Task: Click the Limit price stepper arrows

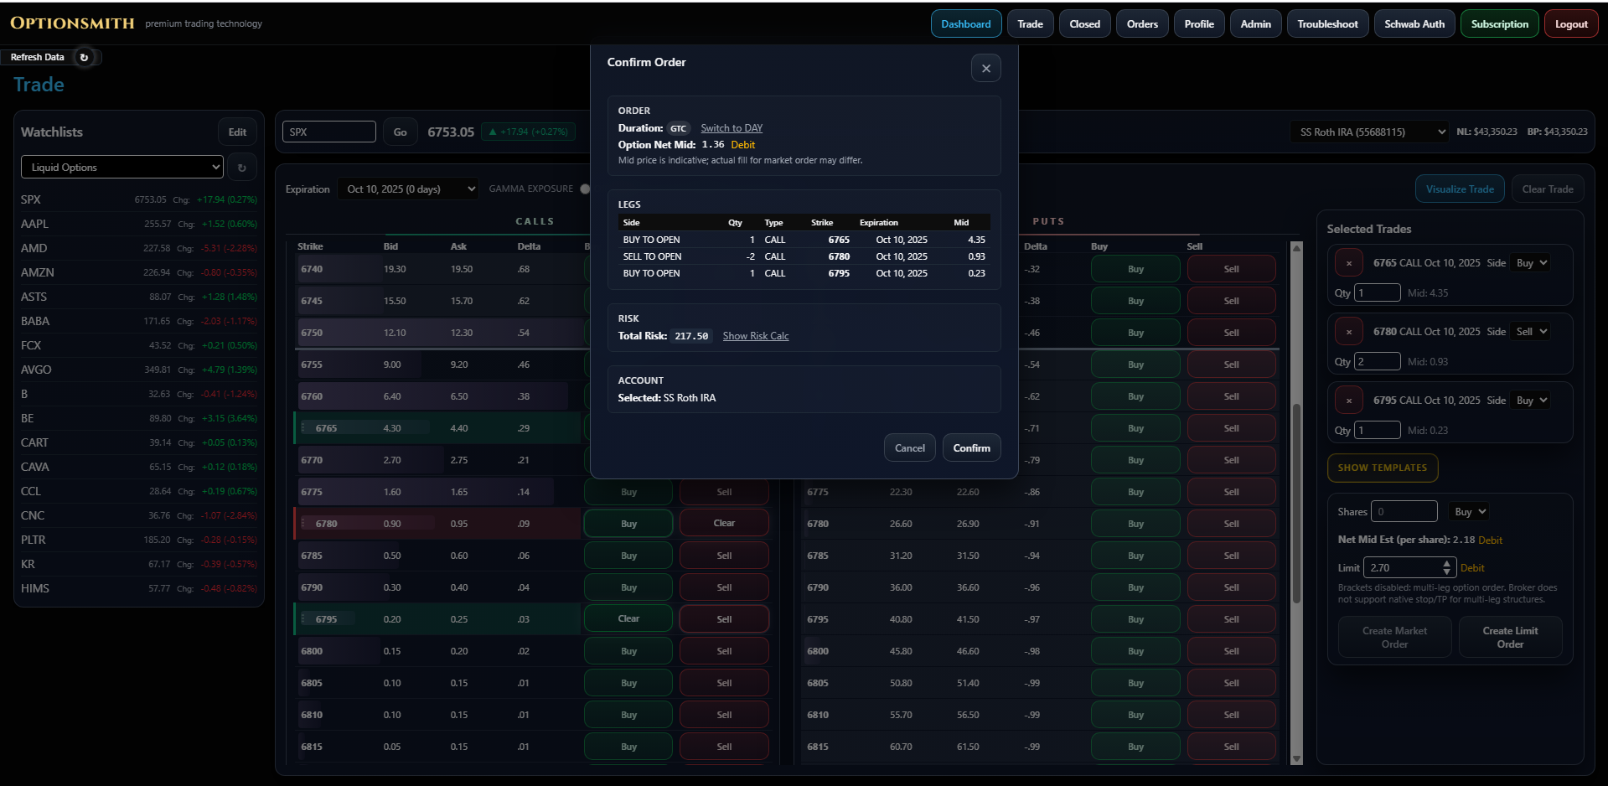Action: click(1445, 567)
